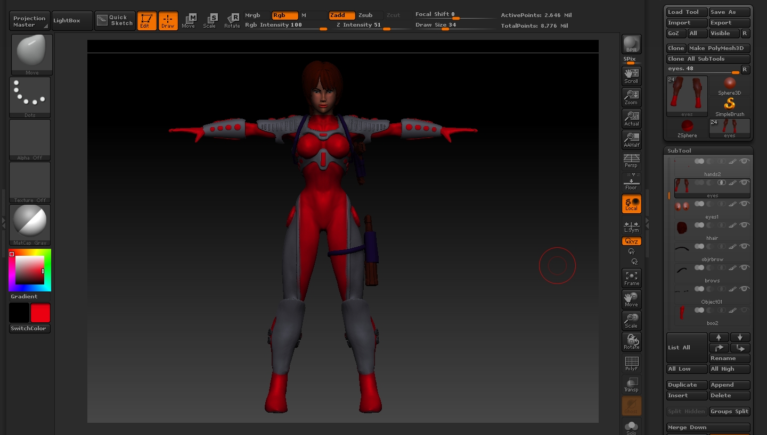The width and height of the screenshot is (767, 435).
Task: Select the eyes1 subtool thumbnail
Action: (x=682, y=206)
